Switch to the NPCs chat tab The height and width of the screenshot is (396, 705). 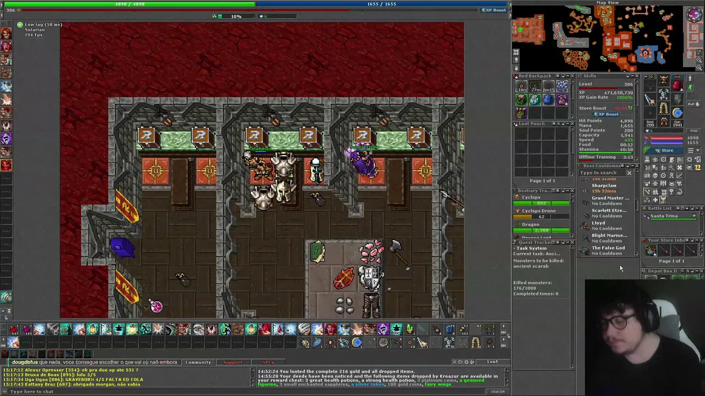pos(268,362)
